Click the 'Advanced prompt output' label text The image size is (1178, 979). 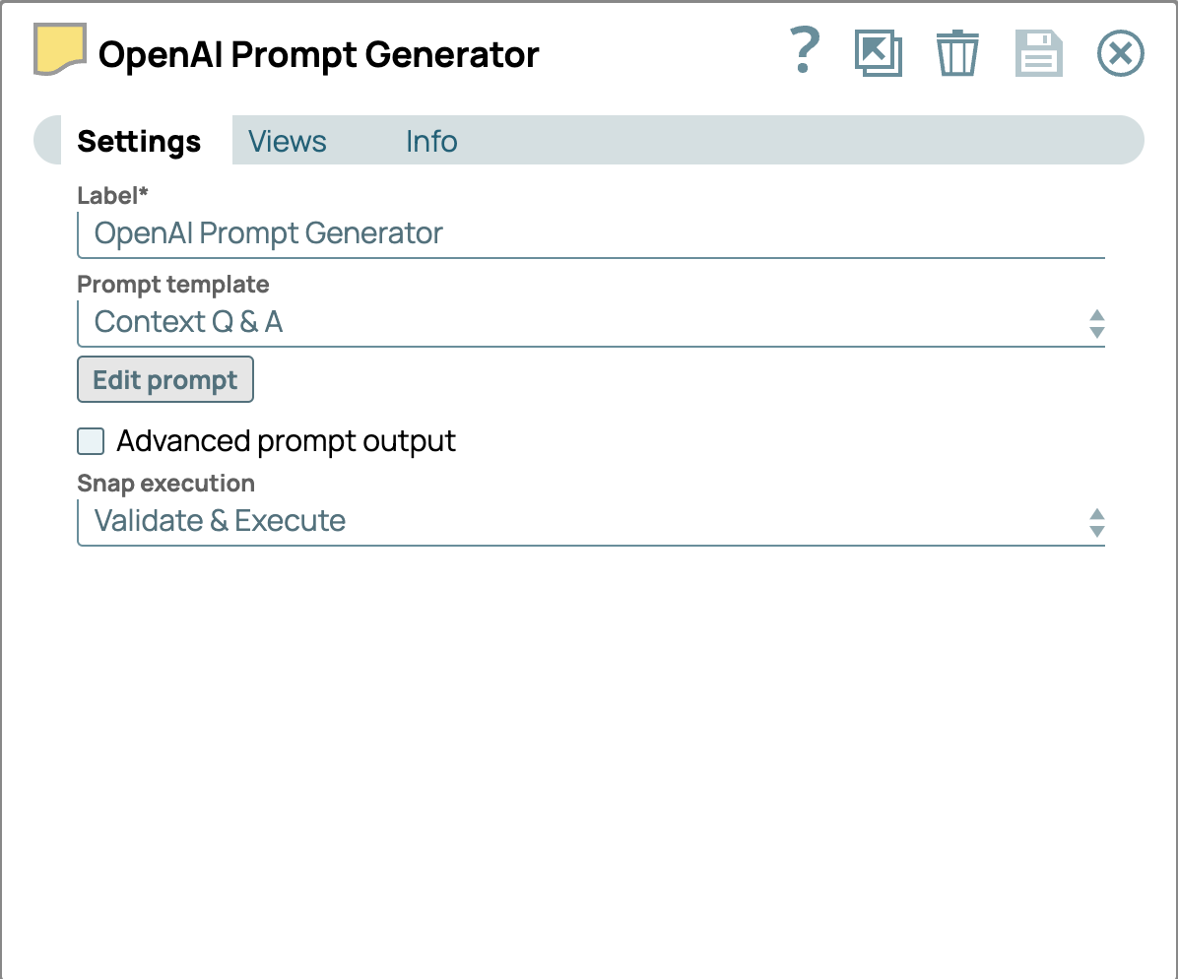(286, 441)
